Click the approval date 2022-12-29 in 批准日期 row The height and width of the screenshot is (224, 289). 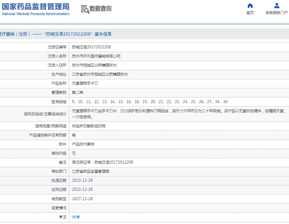click(x=82, y=181)
